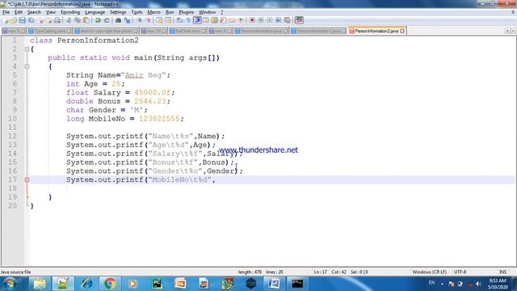
Task: Collapse the main method fold on line 4
Action: 27,66
